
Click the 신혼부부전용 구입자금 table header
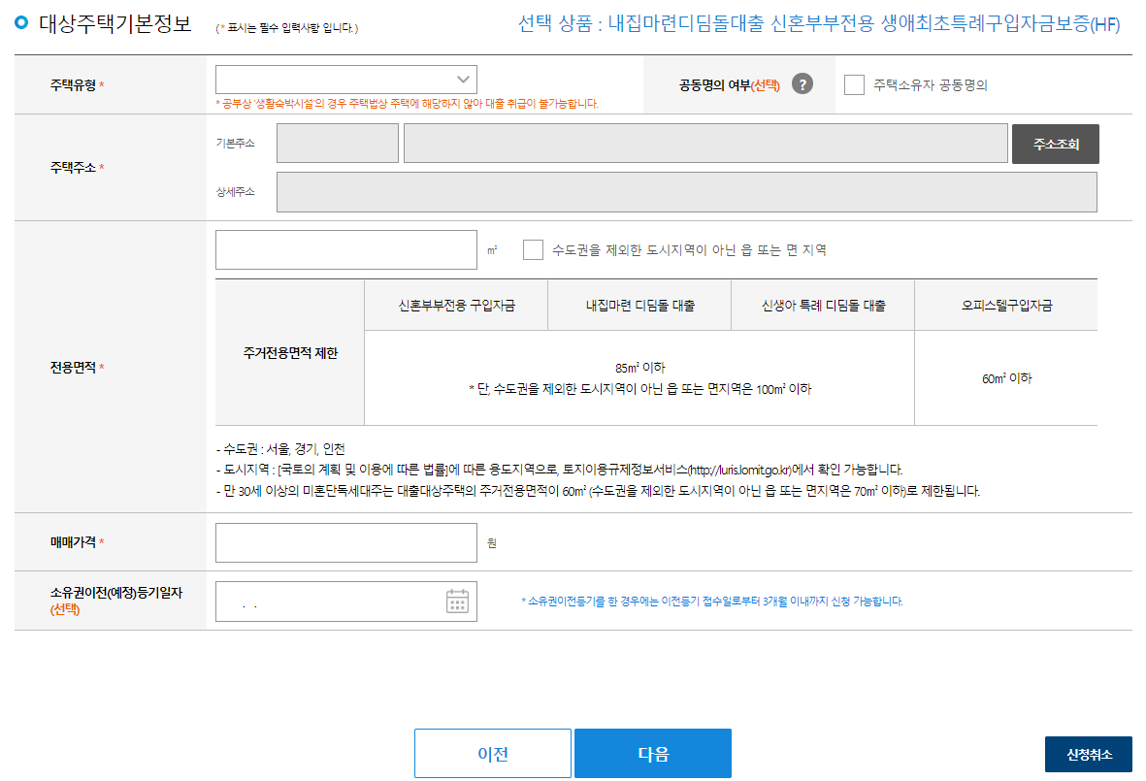(457, 304)
